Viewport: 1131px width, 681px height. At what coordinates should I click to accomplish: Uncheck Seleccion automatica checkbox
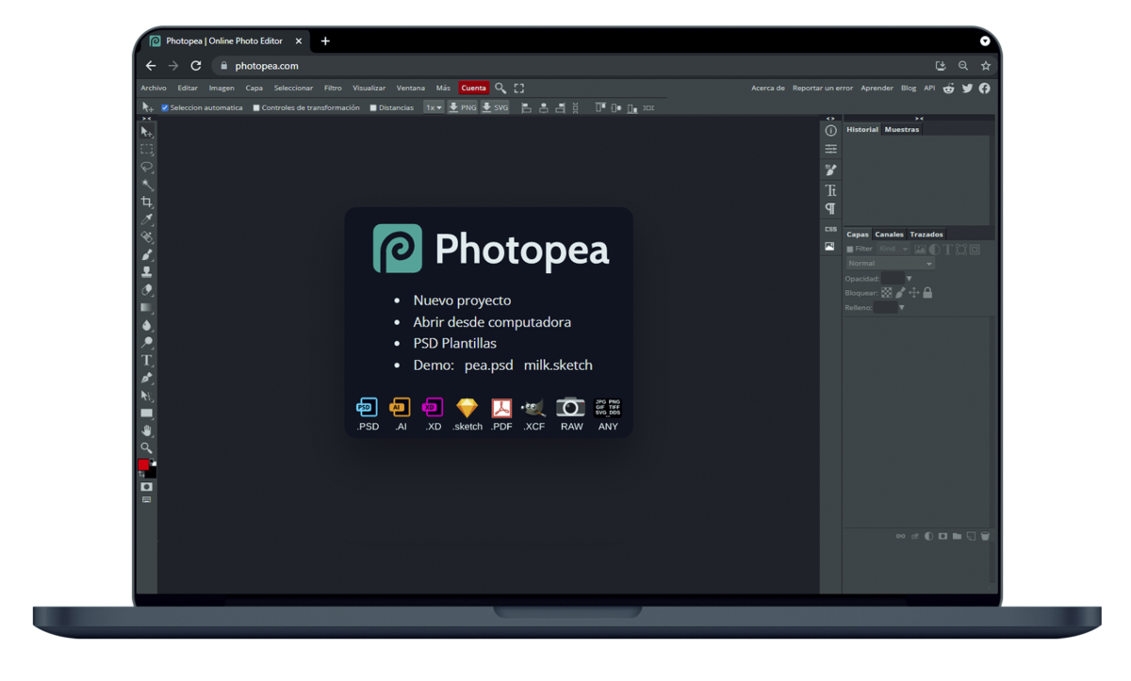[x=165, y=107]
